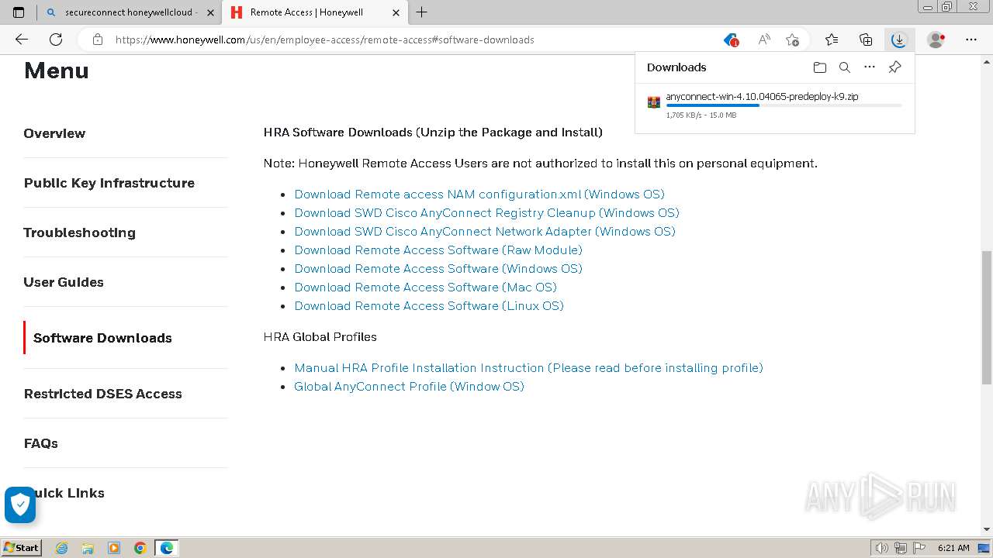The height and width of the screenshot is (558, 993).
Task: Open more options in the Downloads panel
Action: [870, 67]
